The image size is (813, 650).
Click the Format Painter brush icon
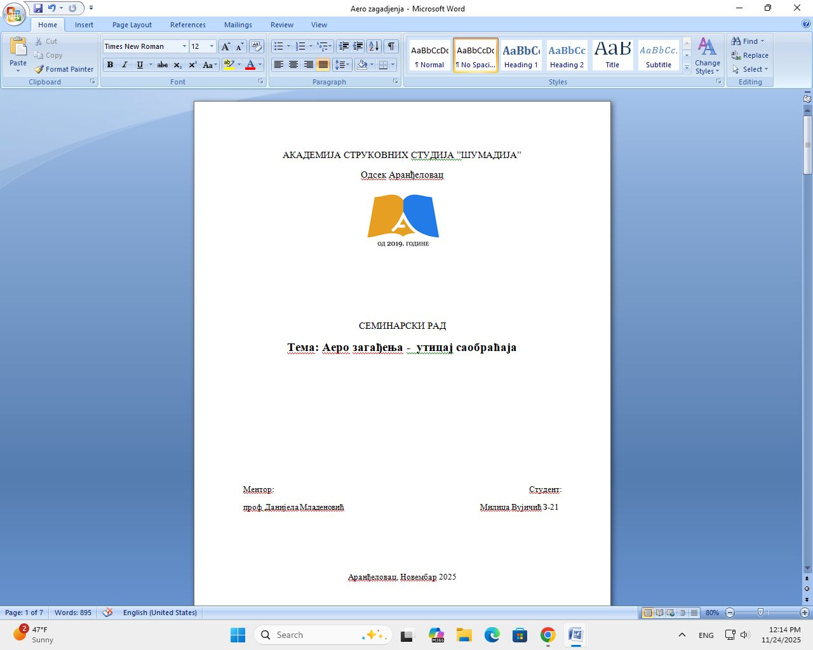pyautogui.click(x=39, y=69)
